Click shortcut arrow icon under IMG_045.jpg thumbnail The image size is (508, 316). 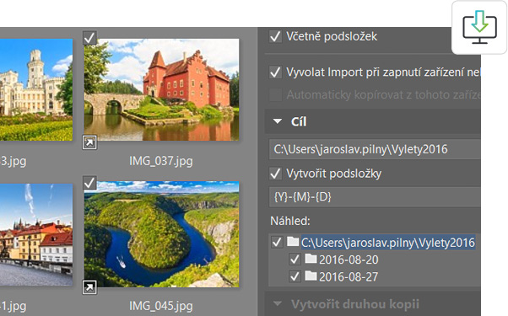(x=89, y=287)
